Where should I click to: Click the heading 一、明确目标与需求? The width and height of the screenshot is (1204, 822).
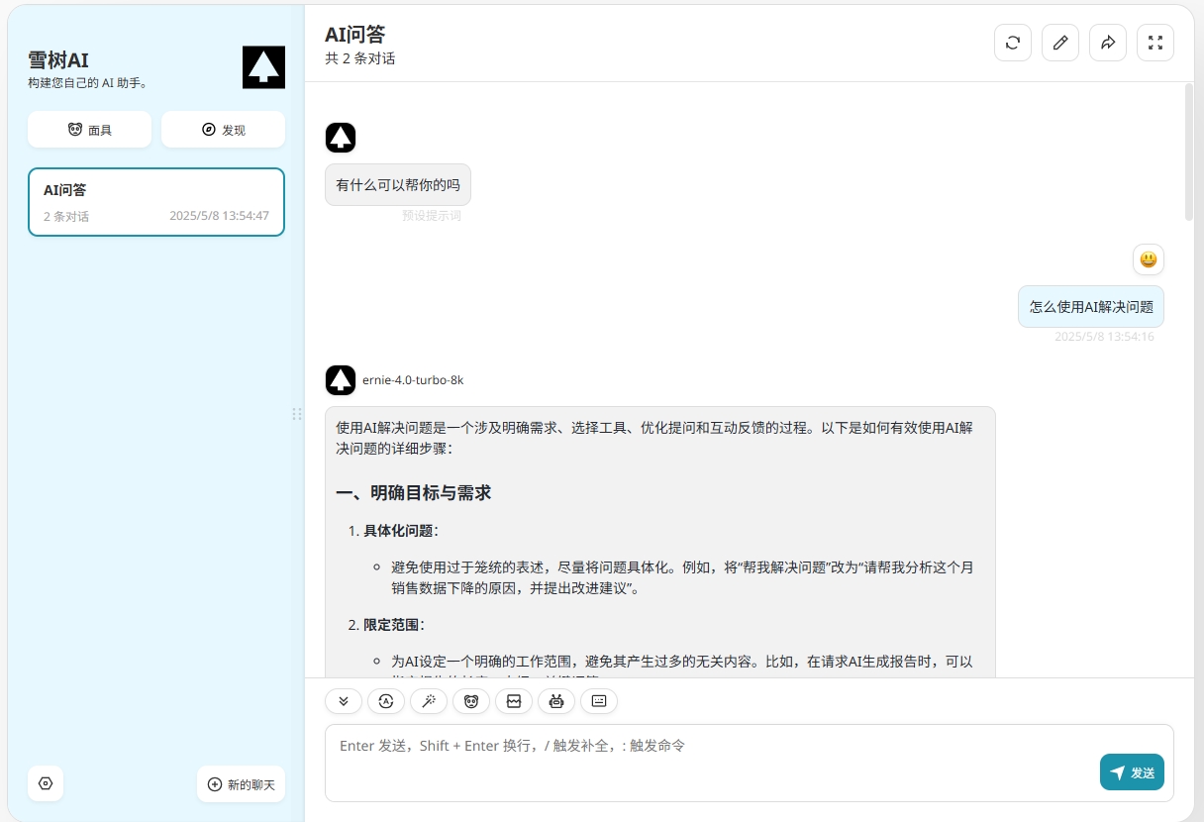point(414,492)
